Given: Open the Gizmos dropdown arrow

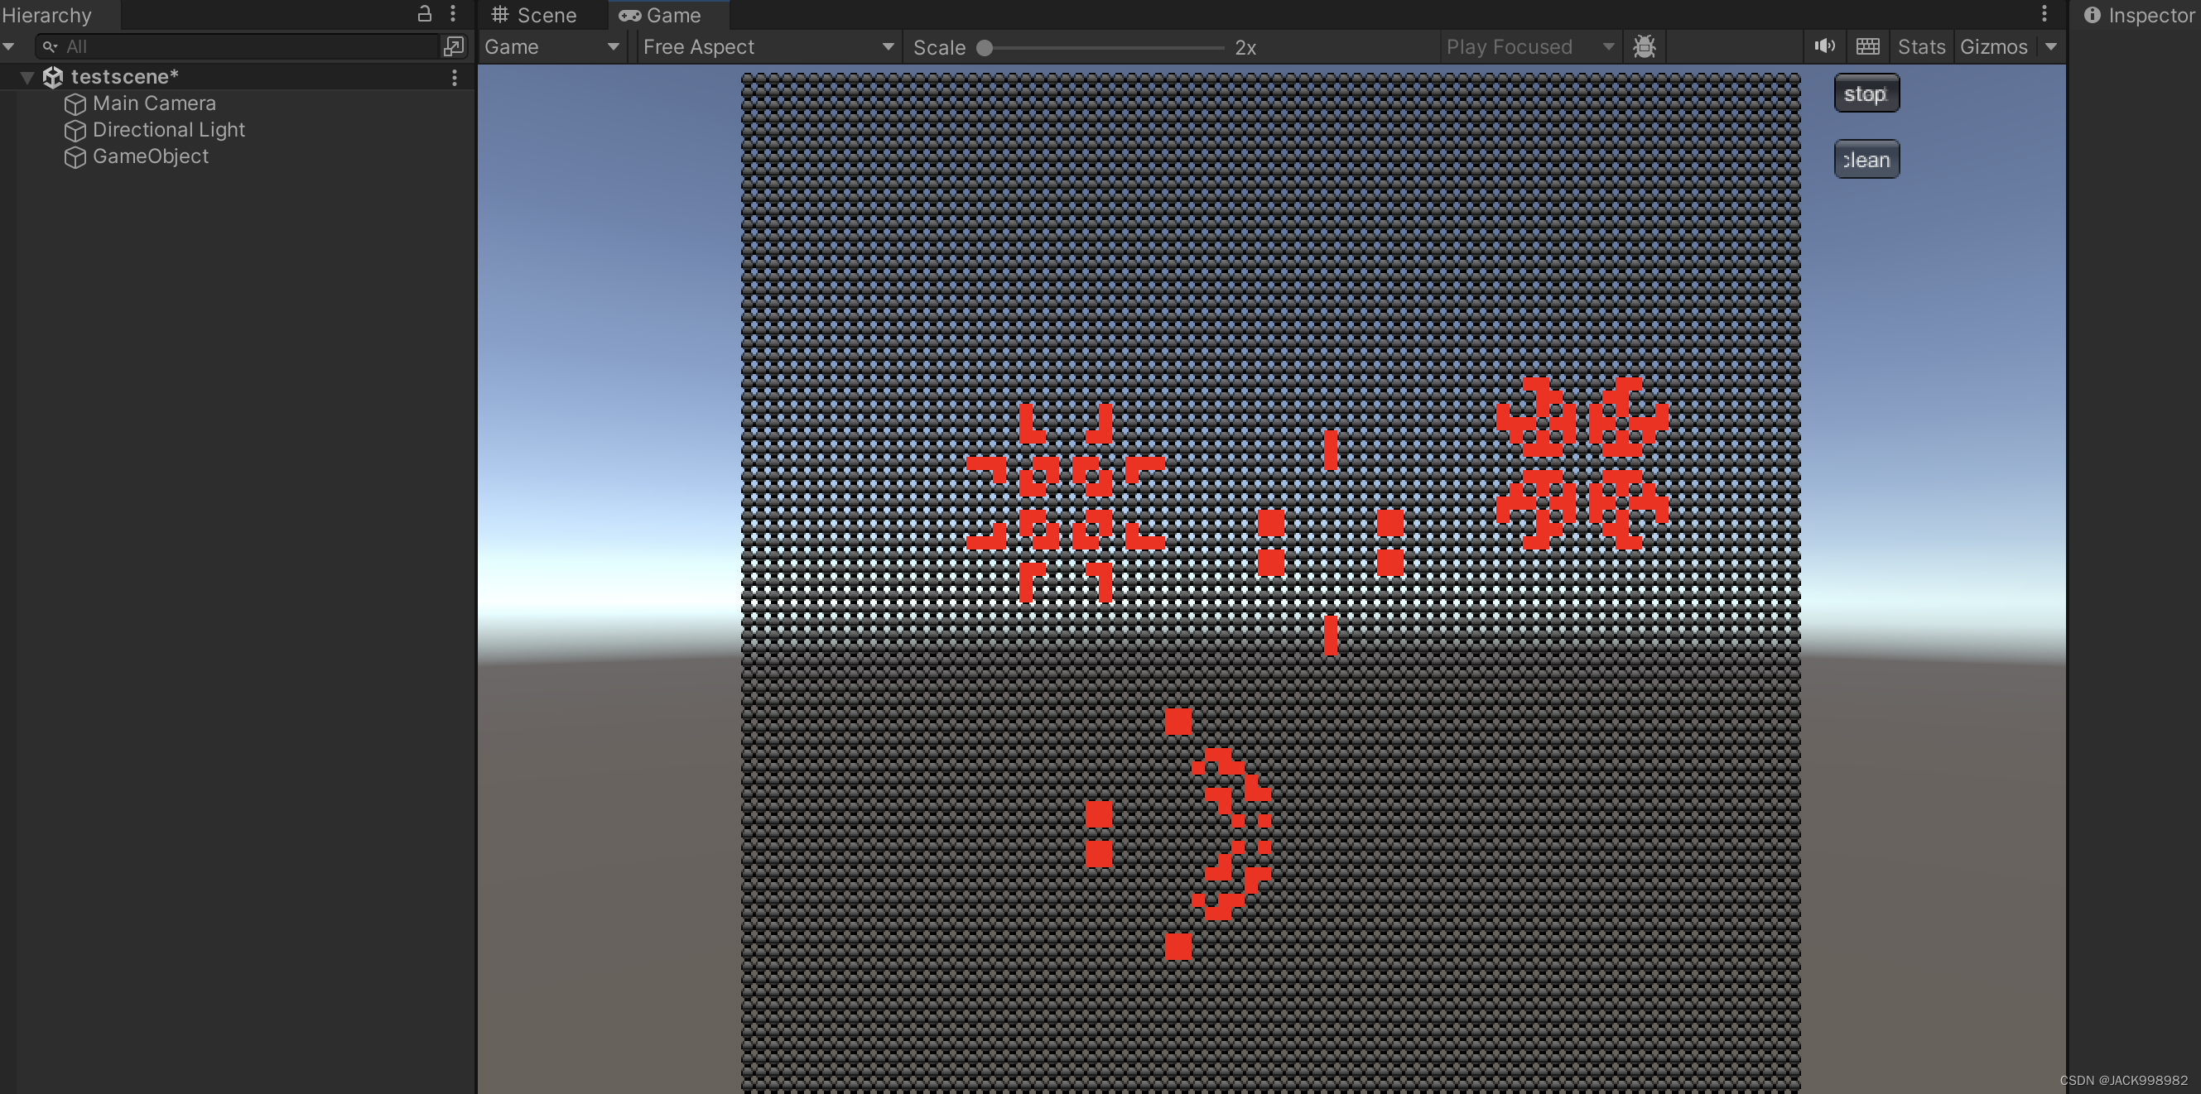Looking at the screenshot, I should coord(2050,47).
